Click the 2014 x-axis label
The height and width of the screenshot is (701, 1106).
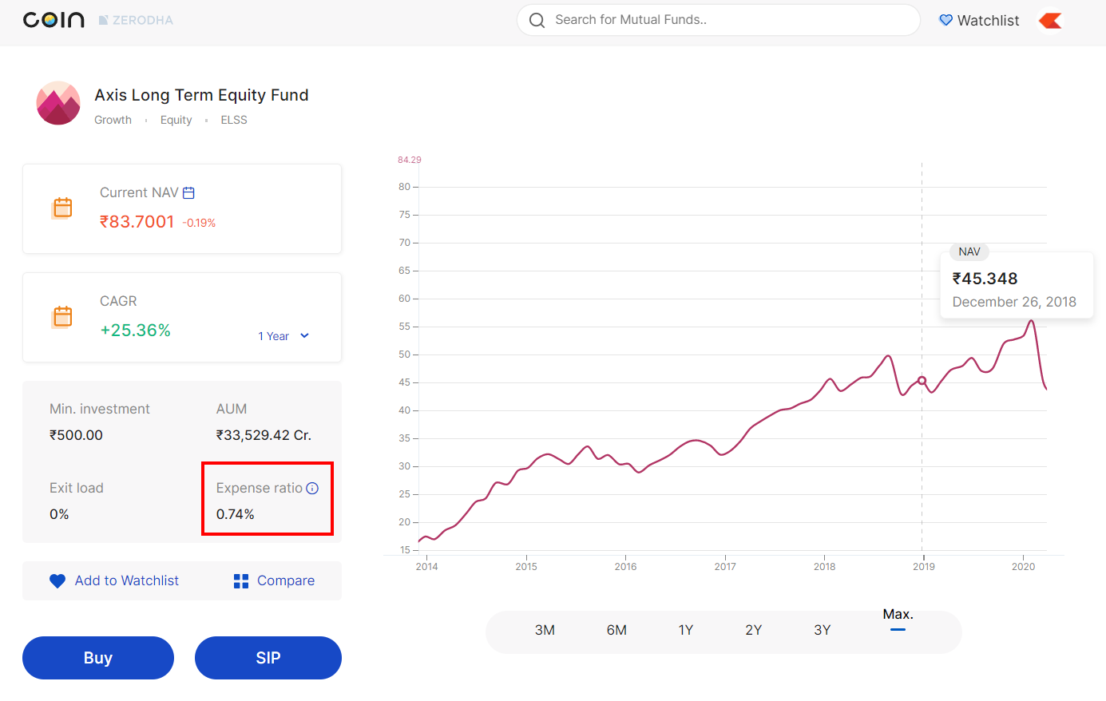click(426, 567)
